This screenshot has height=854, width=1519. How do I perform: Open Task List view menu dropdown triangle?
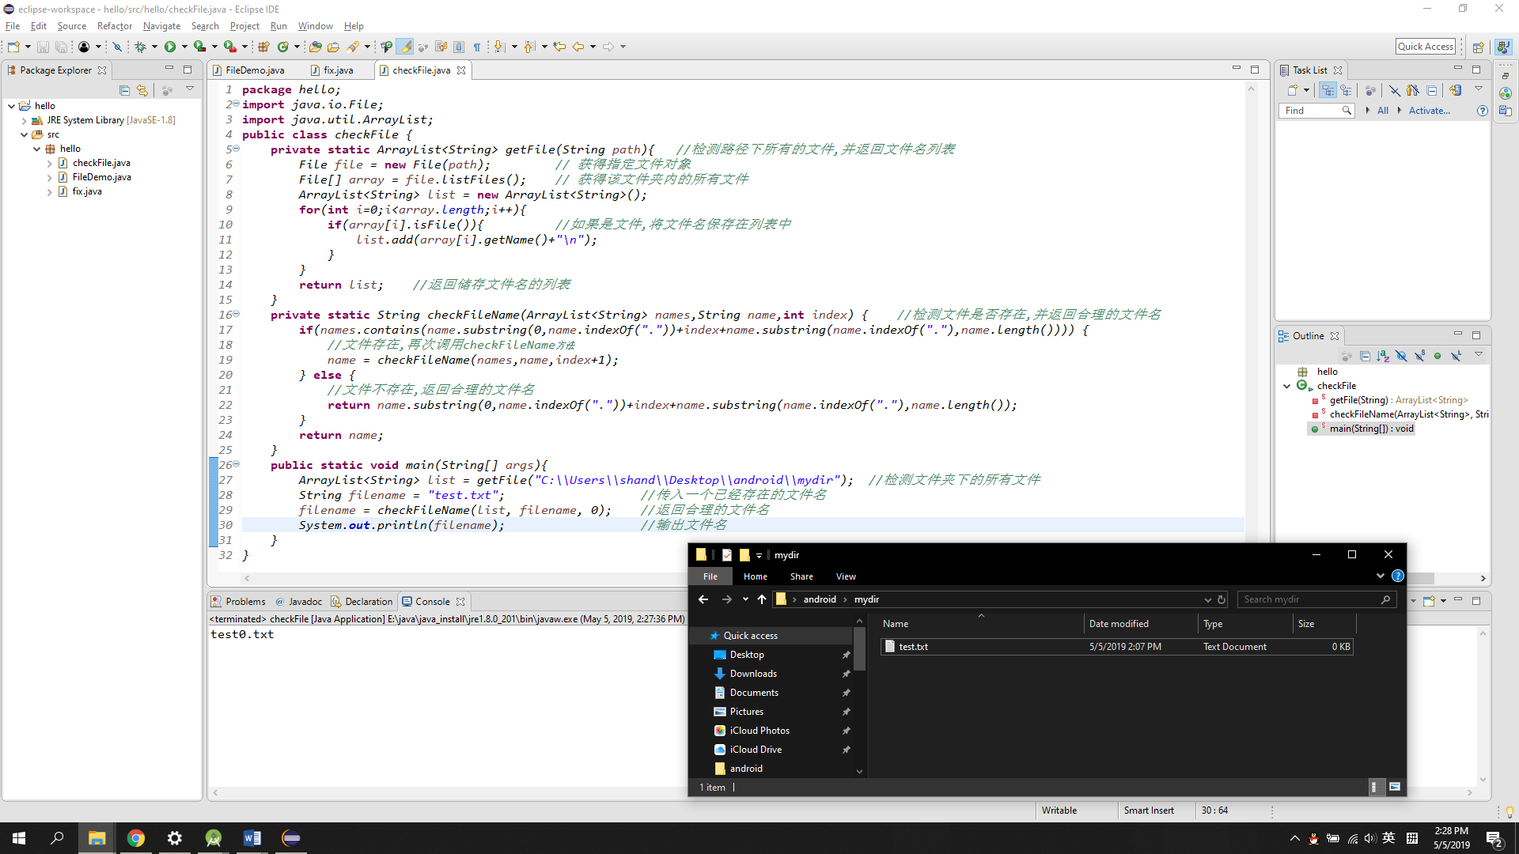(1478, 89)
